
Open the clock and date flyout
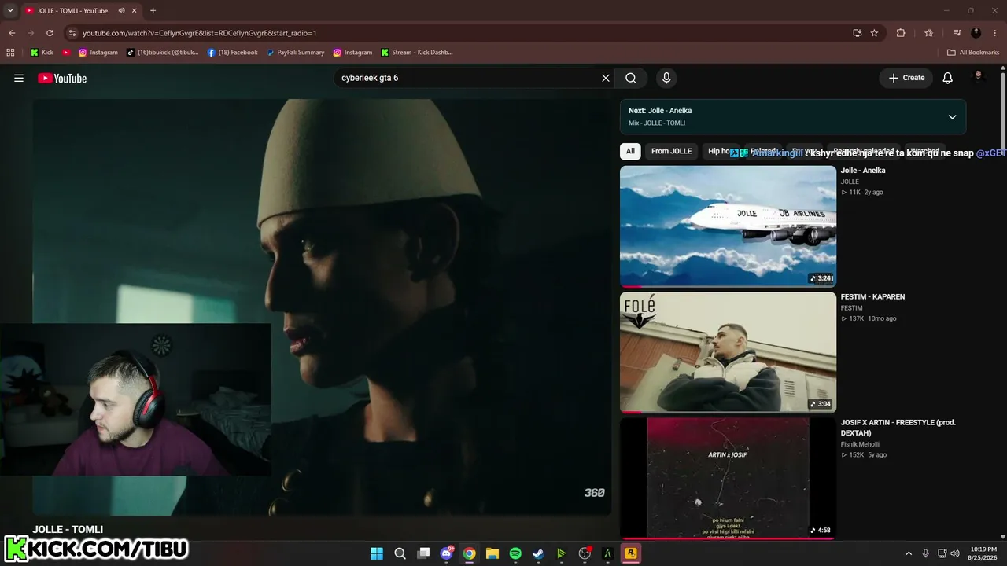pos(983,553)
